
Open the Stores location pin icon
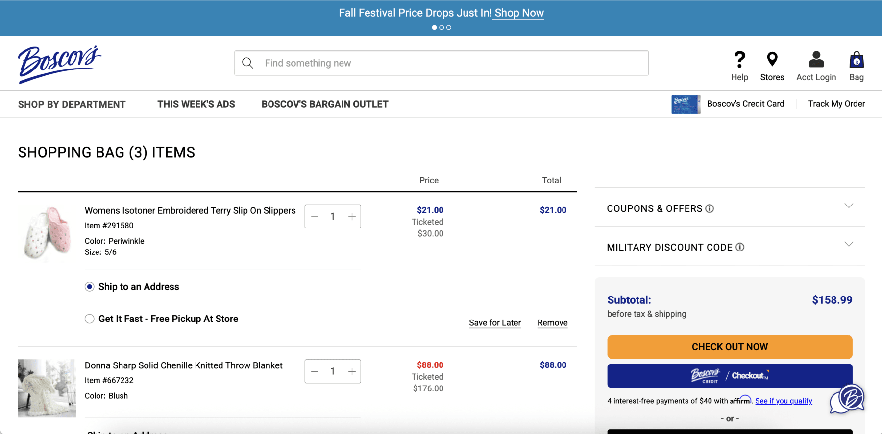click(772, 60)
